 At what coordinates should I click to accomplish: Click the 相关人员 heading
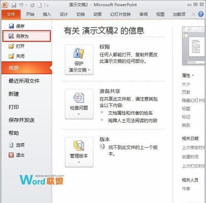(x=190, y=180)
